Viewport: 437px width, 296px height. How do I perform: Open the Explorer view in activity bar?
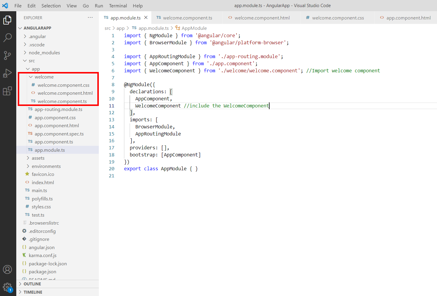click(7, 20)
